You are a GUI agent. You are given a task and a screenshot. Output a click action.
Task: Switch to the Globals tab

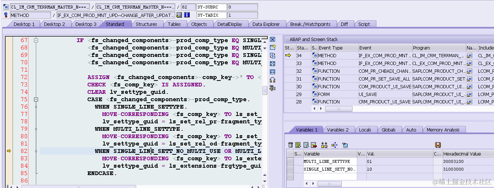389,130
